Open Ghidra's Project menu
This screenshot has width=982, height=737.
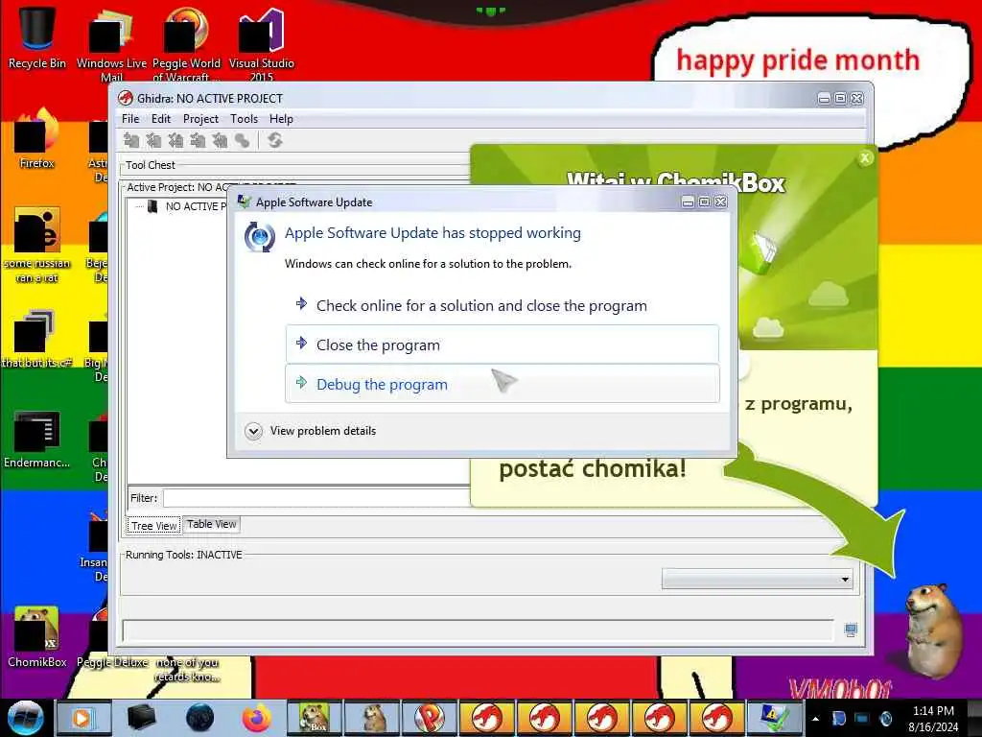pos(200,119)
